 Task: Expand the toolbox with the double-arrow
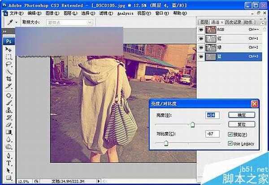pos(4,31)
